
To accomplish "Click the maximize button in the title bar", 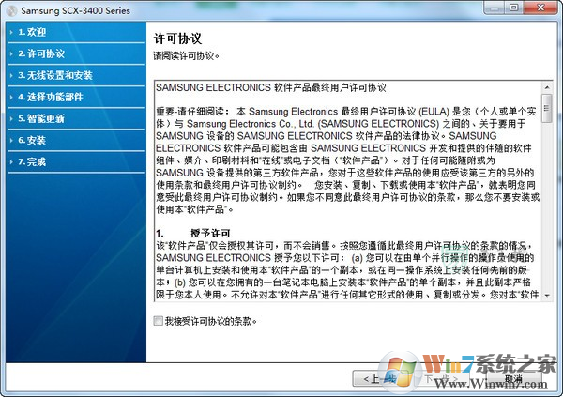I will click(x=514, y=8).
